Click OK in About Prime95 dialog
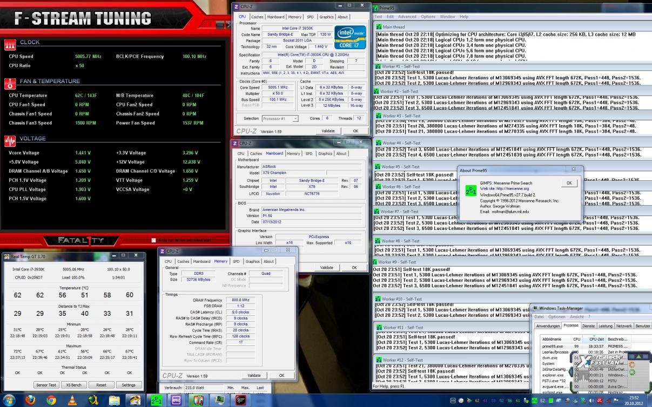652x407 pixels. [568, 183]
